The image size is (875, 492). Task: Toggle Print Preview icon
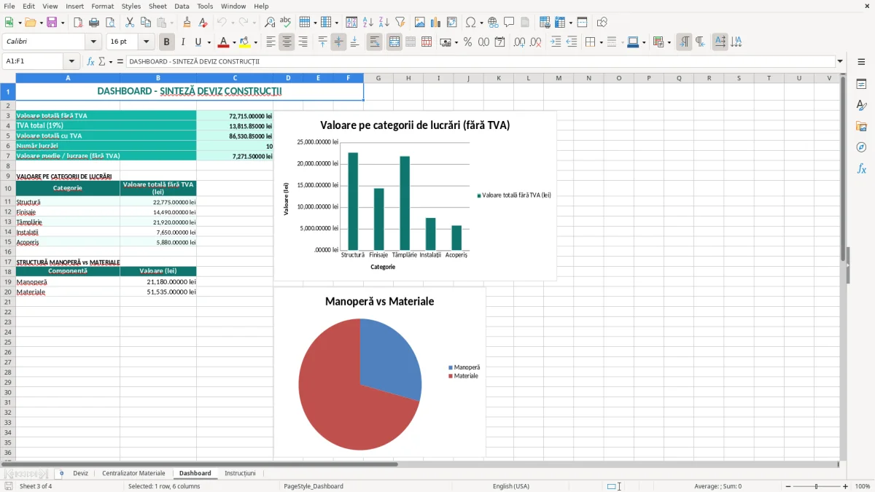(110, 23)
